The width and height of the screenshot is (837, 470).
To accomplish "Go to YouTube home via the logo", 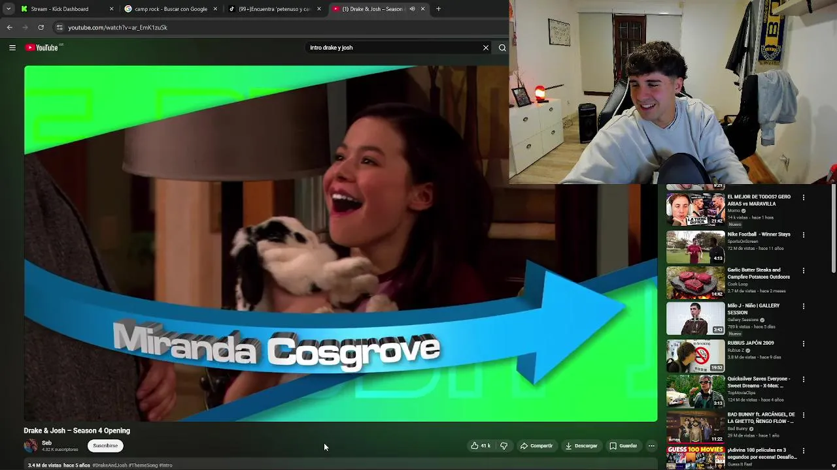I will pyautogui.click(x=43, y=47).
